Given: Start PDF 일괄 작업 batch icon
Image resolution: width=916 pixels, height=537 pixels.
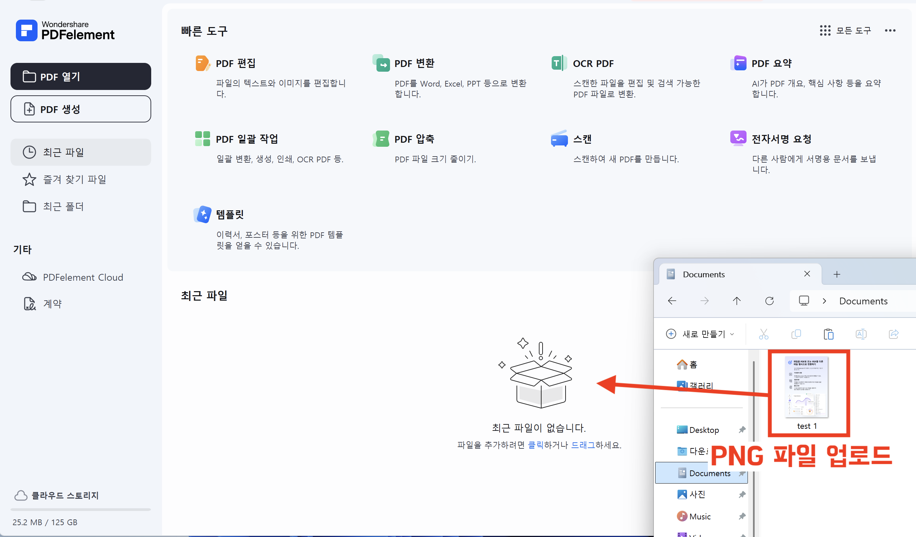Looking at the screenshot, I should (203, 139).
